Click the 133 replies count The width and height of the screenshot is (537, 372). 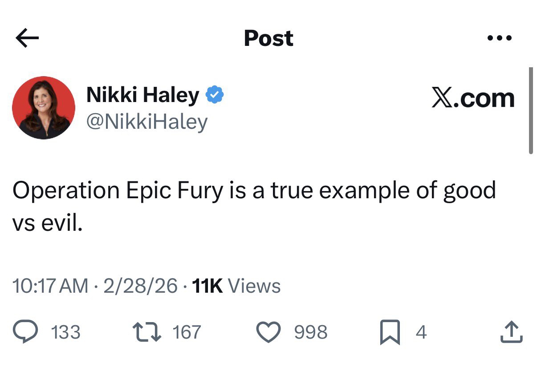pos(66,332)
